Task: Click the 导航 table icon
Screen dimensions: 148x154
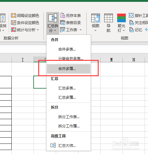Action: click(x=109, y=18)
